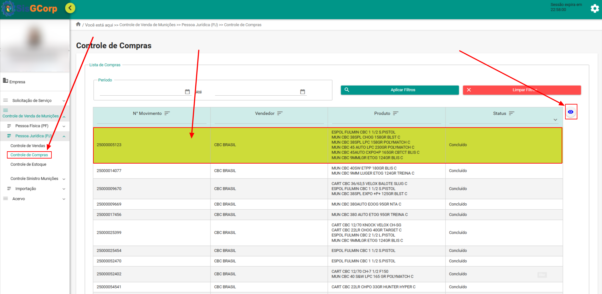Toggle the blue eye visibility icon
The height and width of the screenshot is (294, 602).
coord(570,112)
